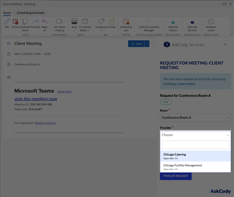The image size is (234, 197).
Task: Click the provider search input field
Action: click(195, 145)
